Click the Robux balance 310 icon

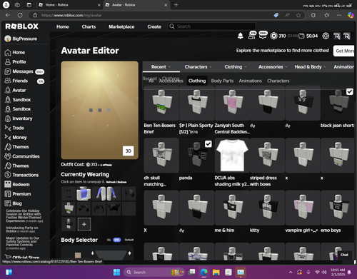(x=274, y=36)
